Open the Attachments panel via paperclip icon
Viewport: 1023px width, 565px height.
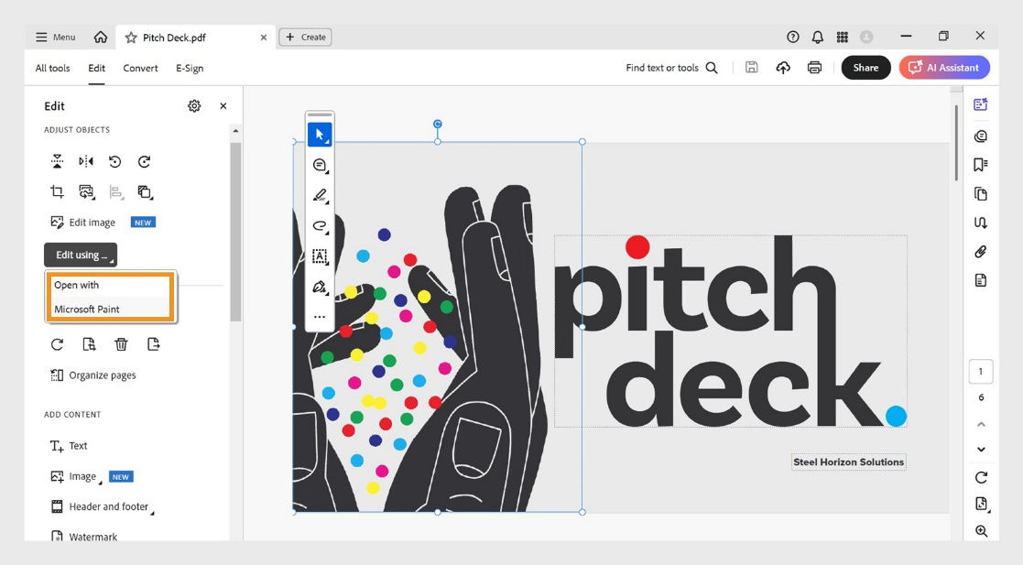coord(981,252)
